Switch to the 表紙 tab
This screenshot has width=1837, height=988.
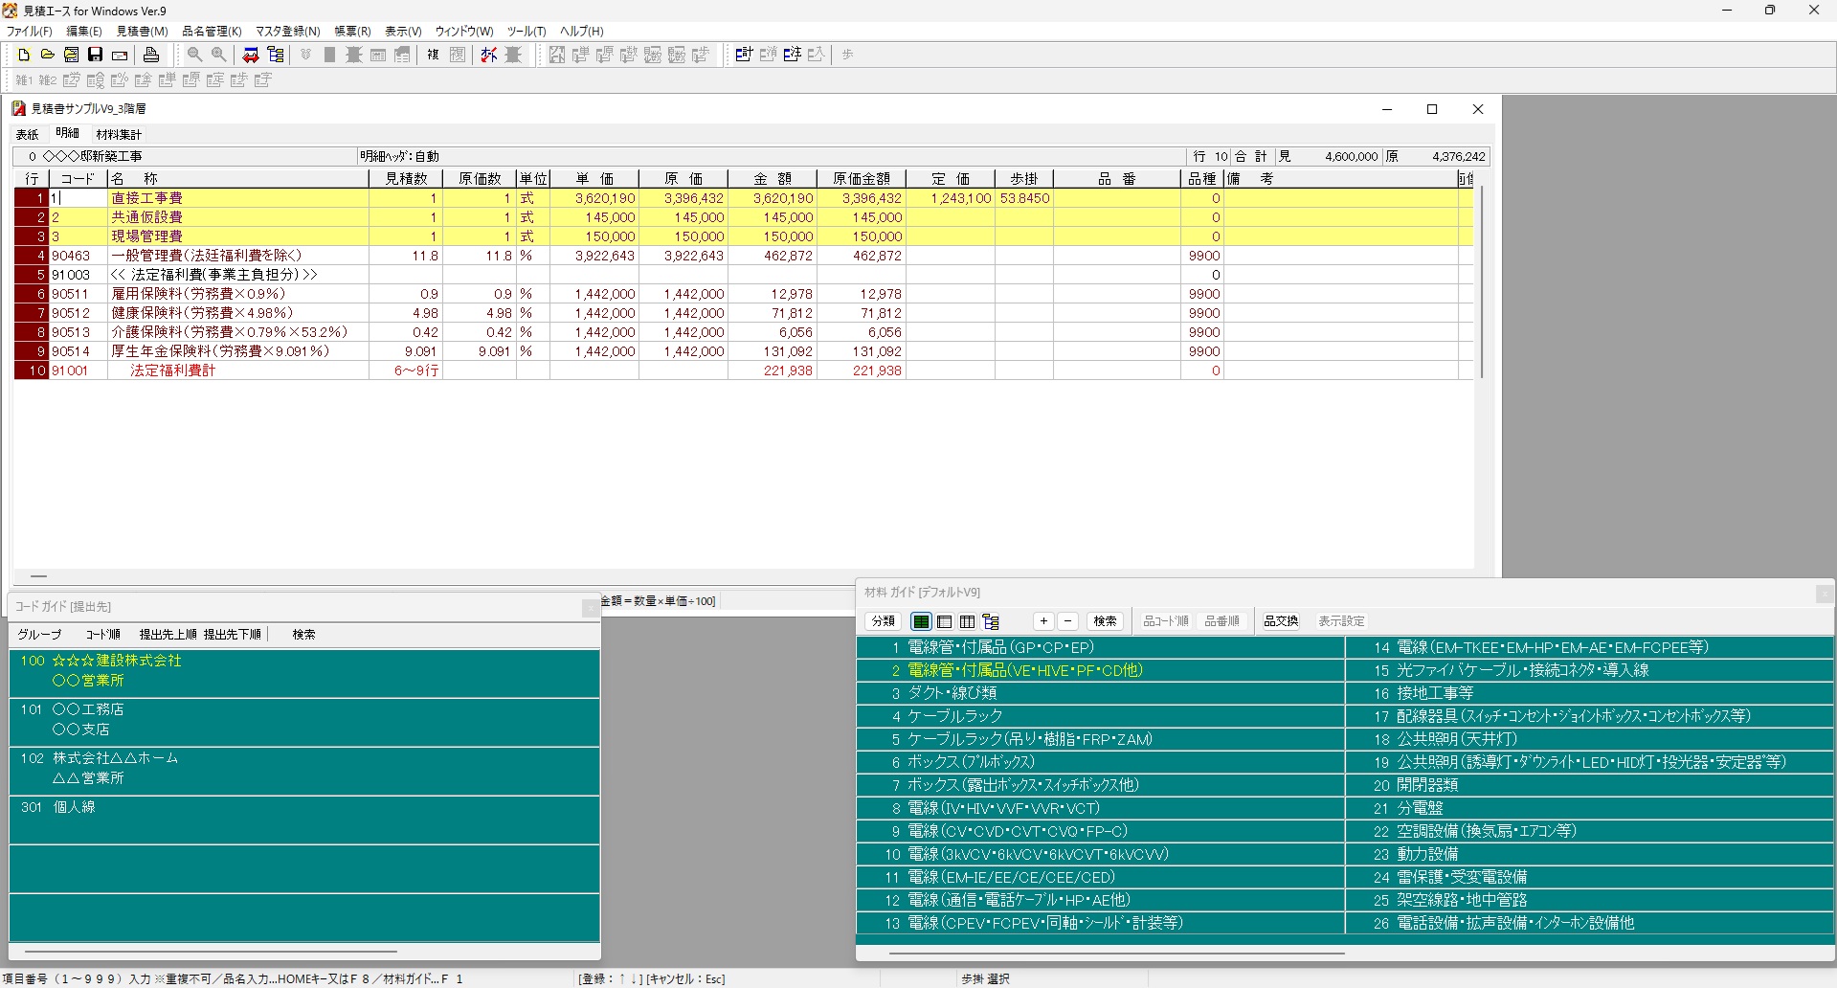[x=28, y=135]
